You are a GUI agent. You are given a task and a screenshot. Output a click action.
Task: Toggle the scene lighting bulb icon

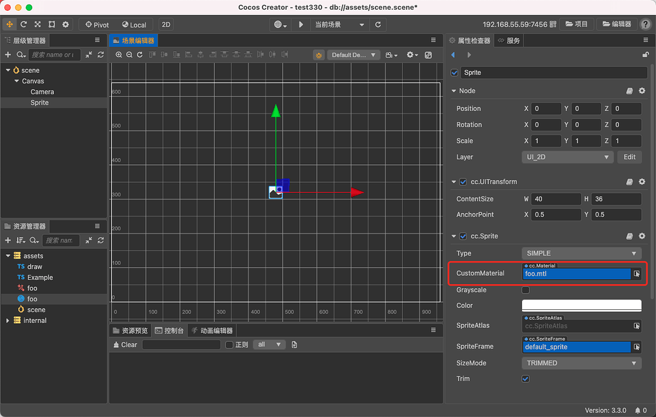318,55
